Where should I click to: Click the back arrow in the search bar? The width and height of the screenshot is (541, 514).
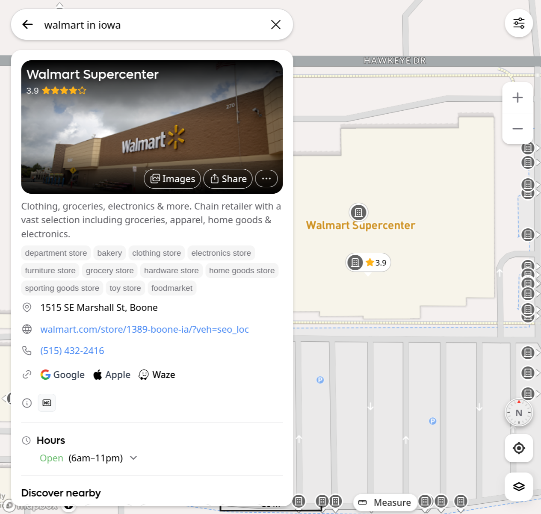[27, 24]
